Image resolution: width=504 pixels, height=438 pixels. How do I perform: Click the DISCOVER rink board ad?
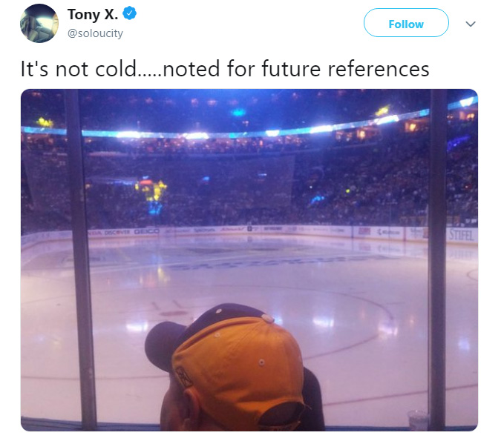117,232
